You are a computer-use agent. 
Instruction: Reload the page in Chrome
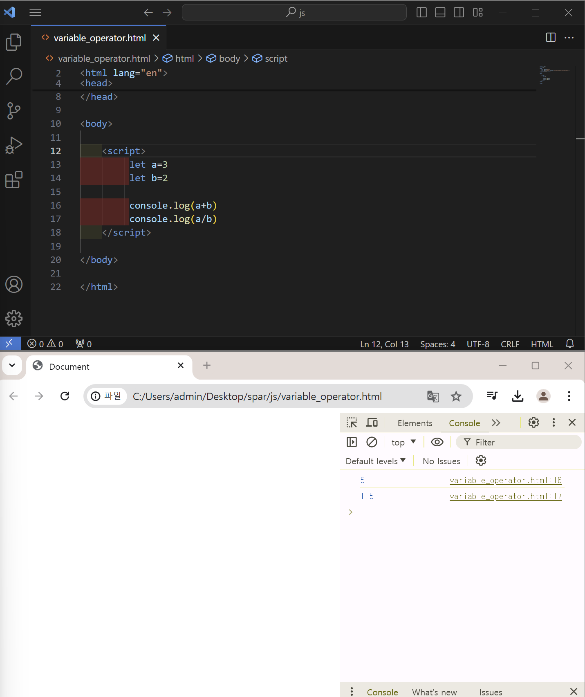click(65, 396)
